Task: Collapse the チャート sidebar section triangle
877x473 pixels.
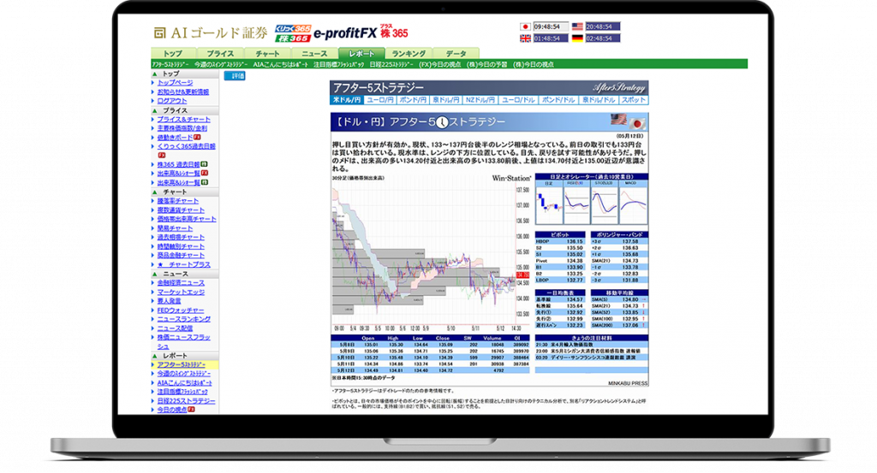Action: point(155,192)
